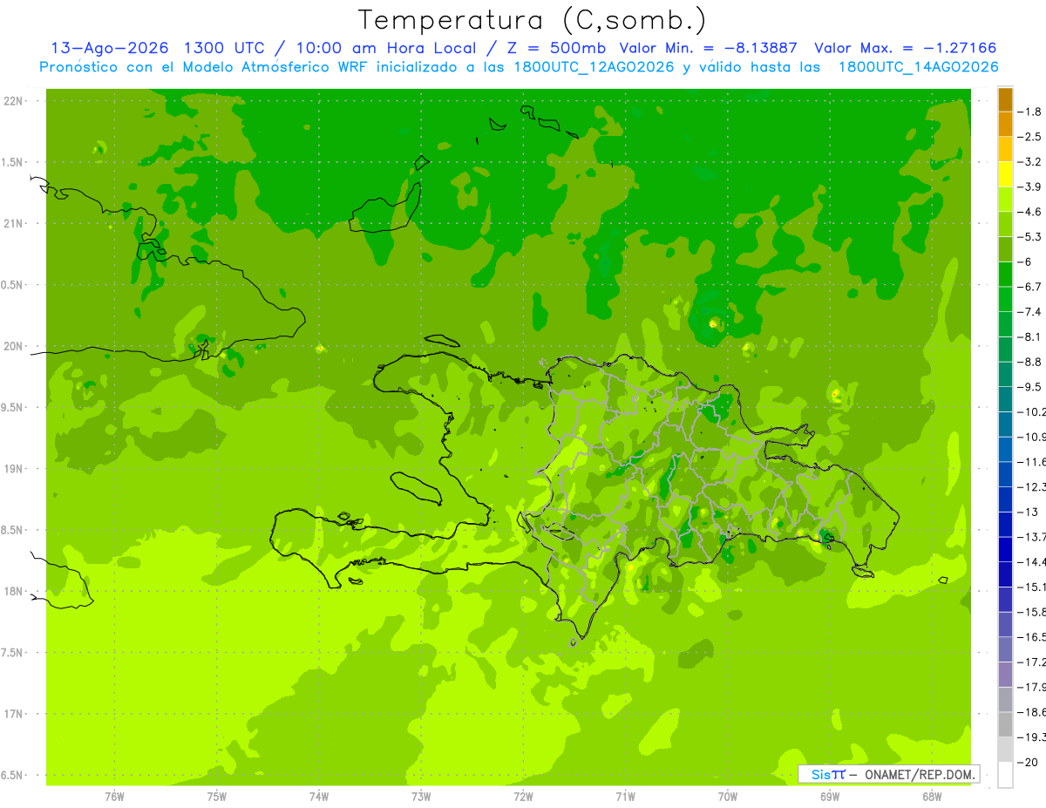This screenshot has height=808, width=1046.
Task: Click the "Valor Max. = -1.27166" text
Action: (x=907, y=48)
